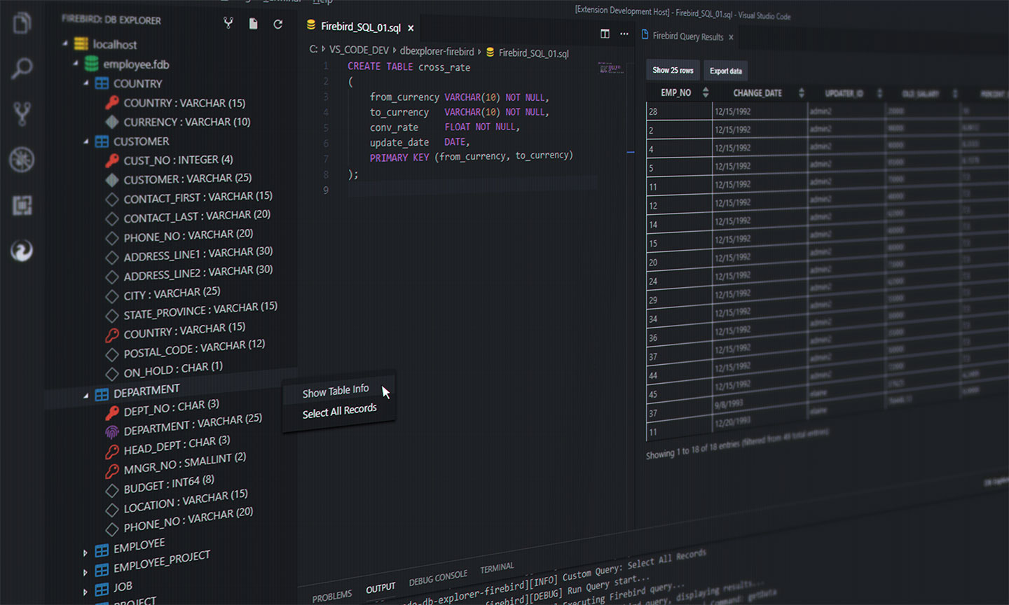This screenshot has width=1009, height=605.
Task: Open the Search view in the activity bar
Action: pyautogui.click(x=22, y=69)
